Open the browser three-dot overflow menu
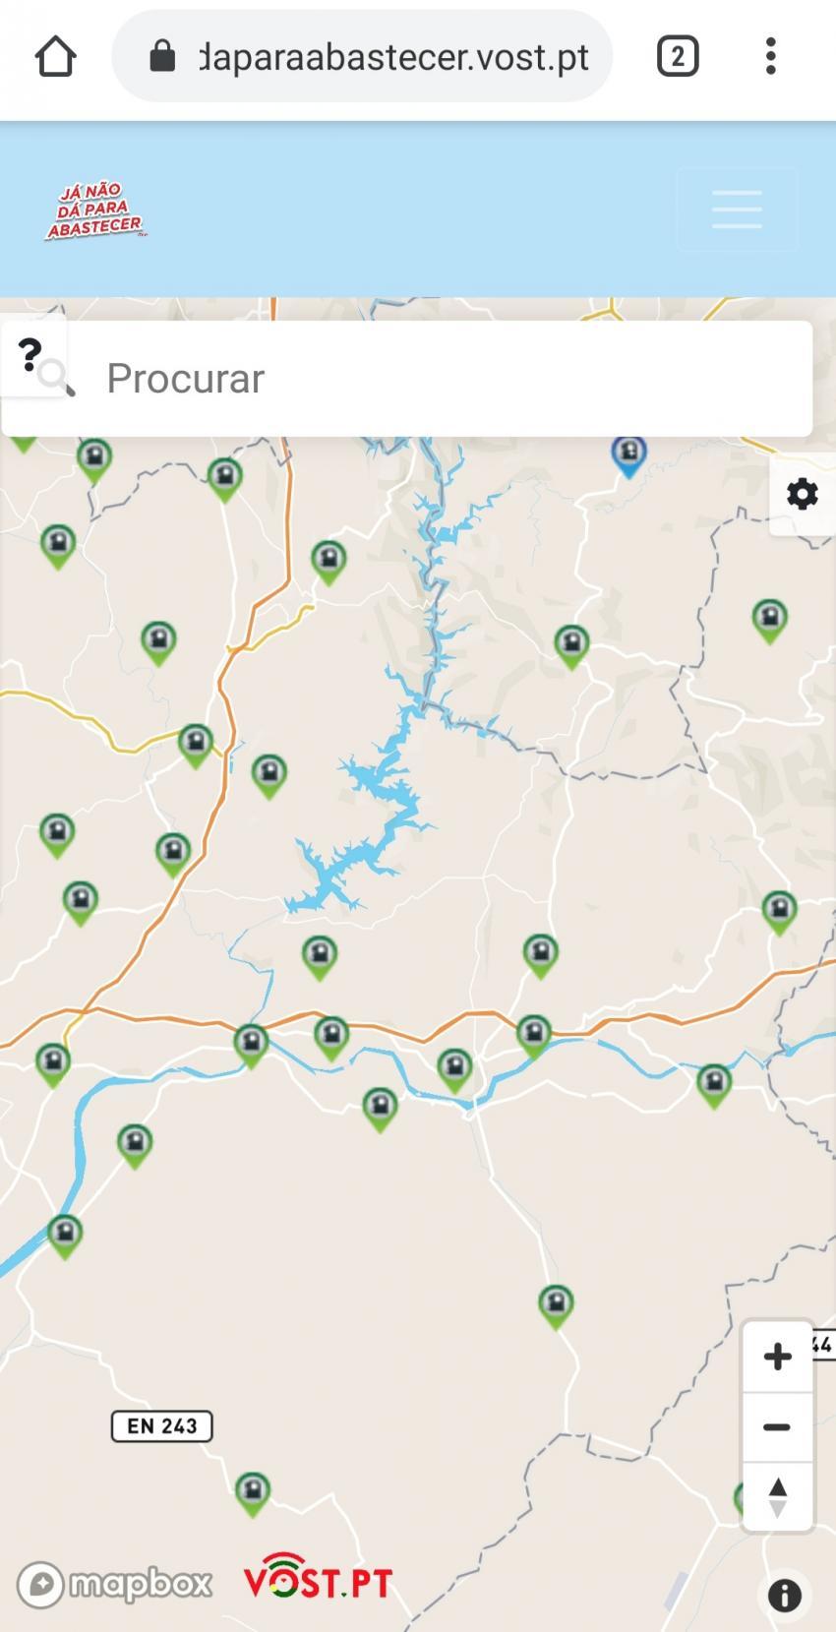The height and width of the screenshot is (1632, 836). [x=771, y=57]
